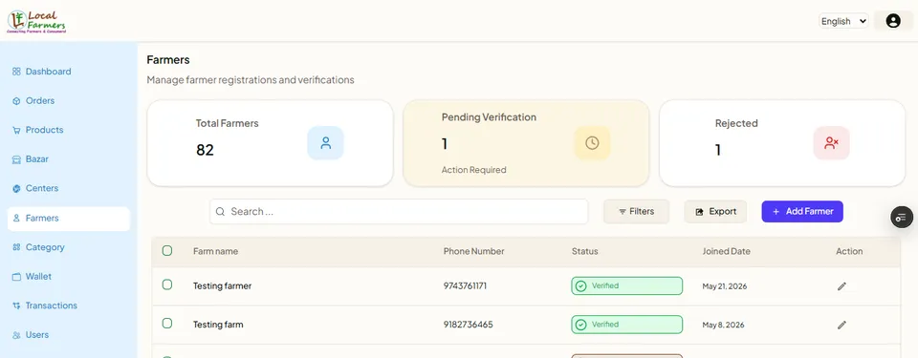This screenshot has width=918, height=358.
Task: Click phone number 9743761171
Action: tap(465, 286)
